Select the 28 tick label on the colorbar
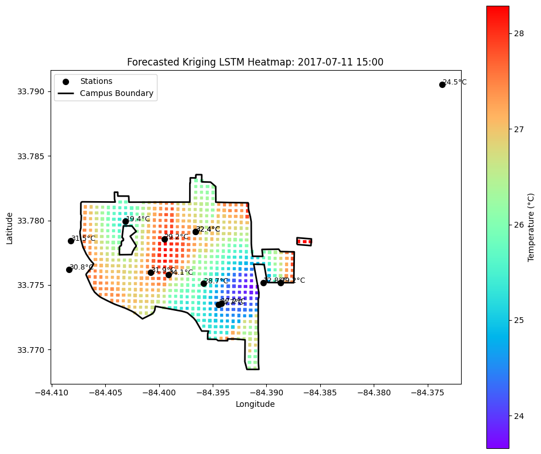This screenshot has height=454, width=541. [519, 33]
